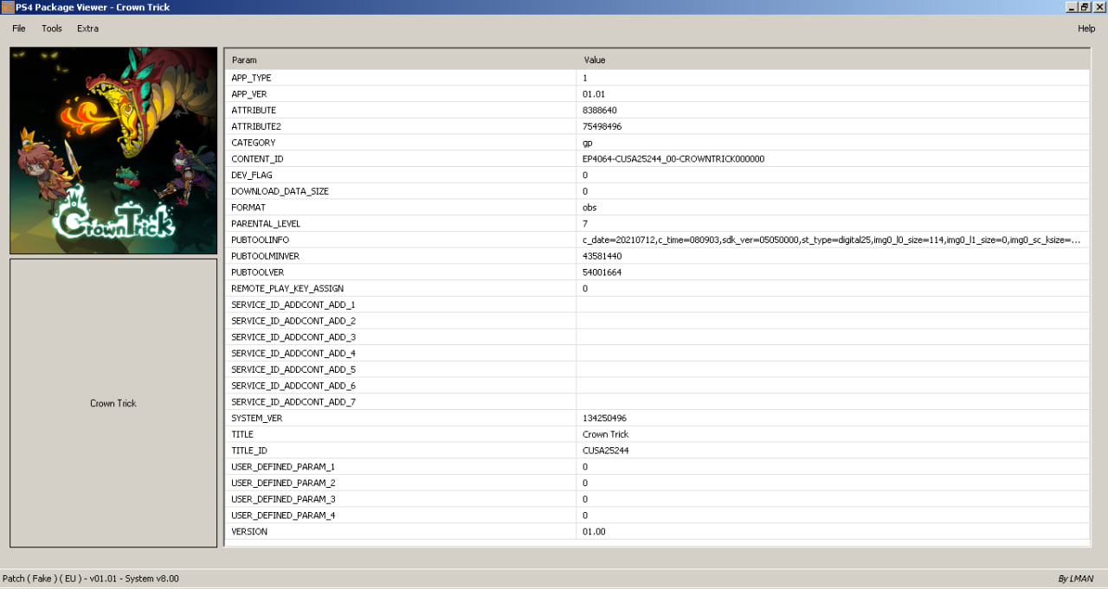Screen dimensions: 1108x589
Task: Select the TITLE parameter cell
Action: pos(400,435)
